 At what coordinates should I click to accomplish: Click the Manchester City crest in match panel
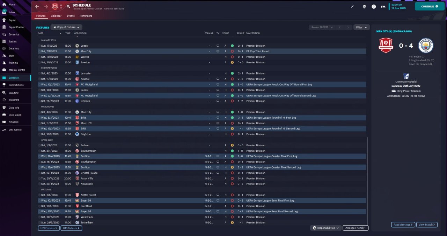(x=425, y=46)
